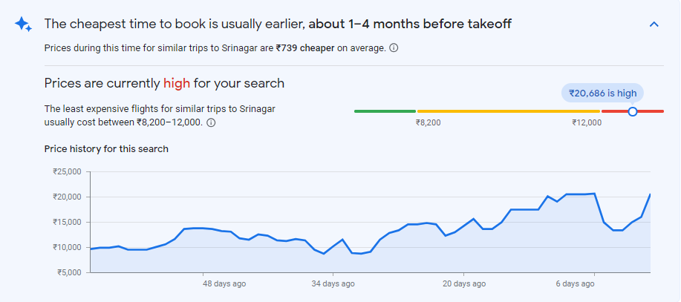Click the blue sparkle insights icon
The width and height of the screenshot is (681, 302).
(23, 24)
